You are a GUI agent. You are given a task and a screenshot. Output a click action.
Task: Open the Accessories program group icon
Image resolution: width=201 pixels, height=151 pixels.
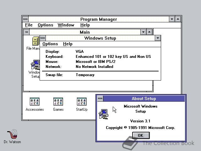coord(35,101)
